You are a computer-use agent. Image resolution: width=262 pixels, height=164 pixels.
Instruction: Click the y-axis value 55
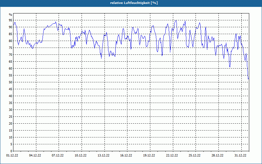click(x=10, y=75)
